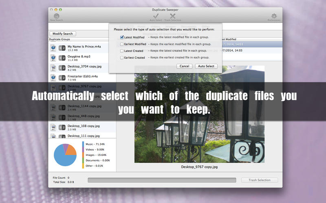Enable the Earliest Modified checkbox
The image size is (326, 203).
pos(122,44)
